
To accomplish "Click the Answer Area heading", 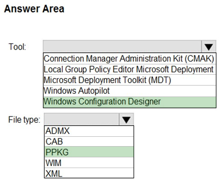I will click(34, 9).
